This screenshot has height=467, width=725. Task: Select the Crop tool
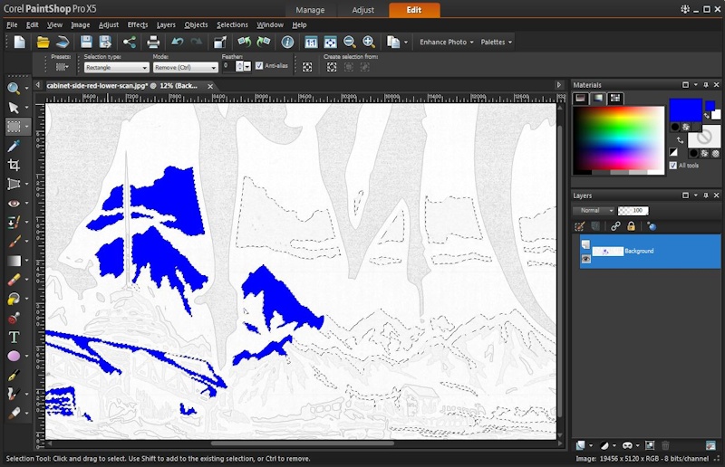(x=14, y=165)
